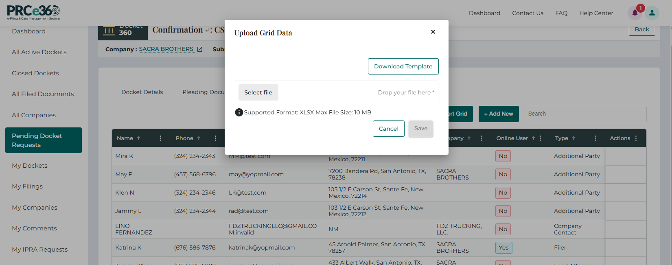Click the + Add New button

tap(498, 114)
